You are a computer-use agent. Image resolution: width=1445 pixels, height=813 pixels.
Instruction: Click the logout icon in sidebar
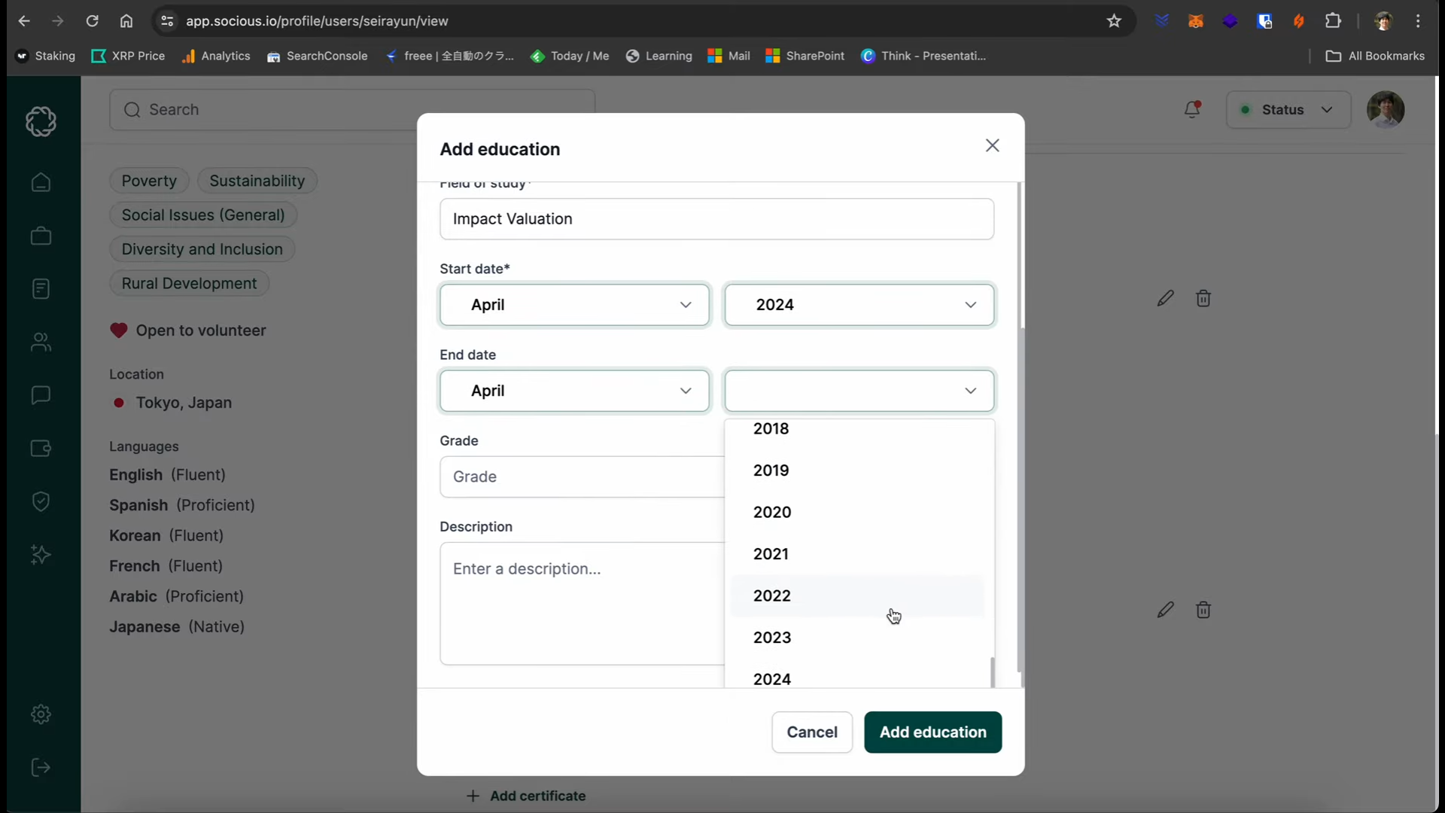41,768
